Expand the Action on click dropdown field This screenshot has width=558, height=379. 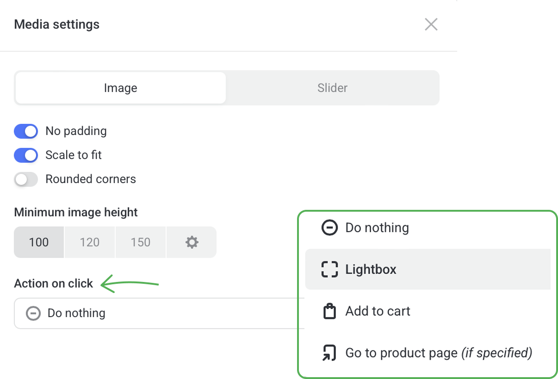(157, 313)
